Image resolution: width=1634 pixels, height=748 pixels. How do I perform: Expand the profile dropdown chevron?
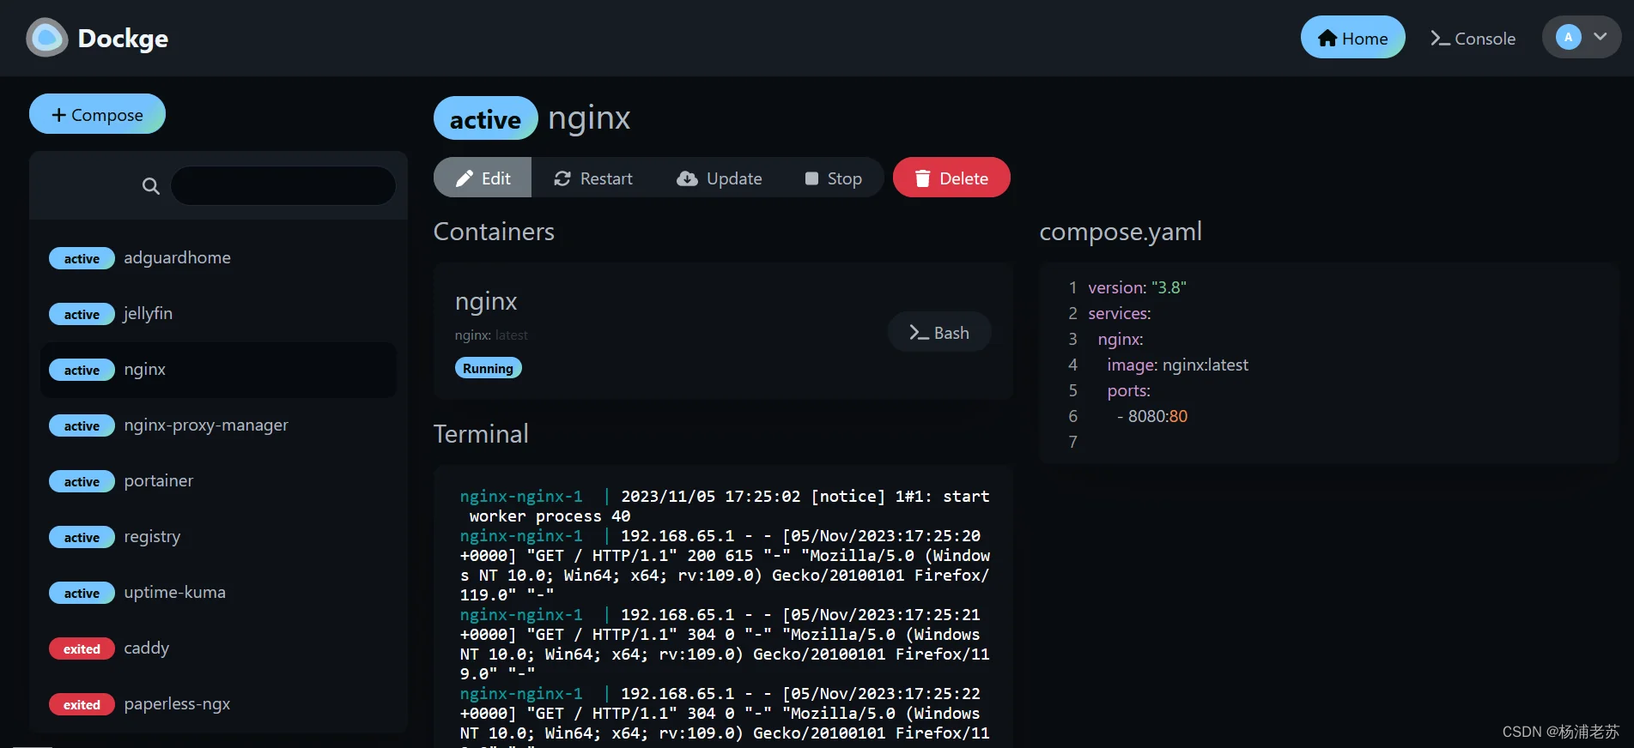[1600, 37]
